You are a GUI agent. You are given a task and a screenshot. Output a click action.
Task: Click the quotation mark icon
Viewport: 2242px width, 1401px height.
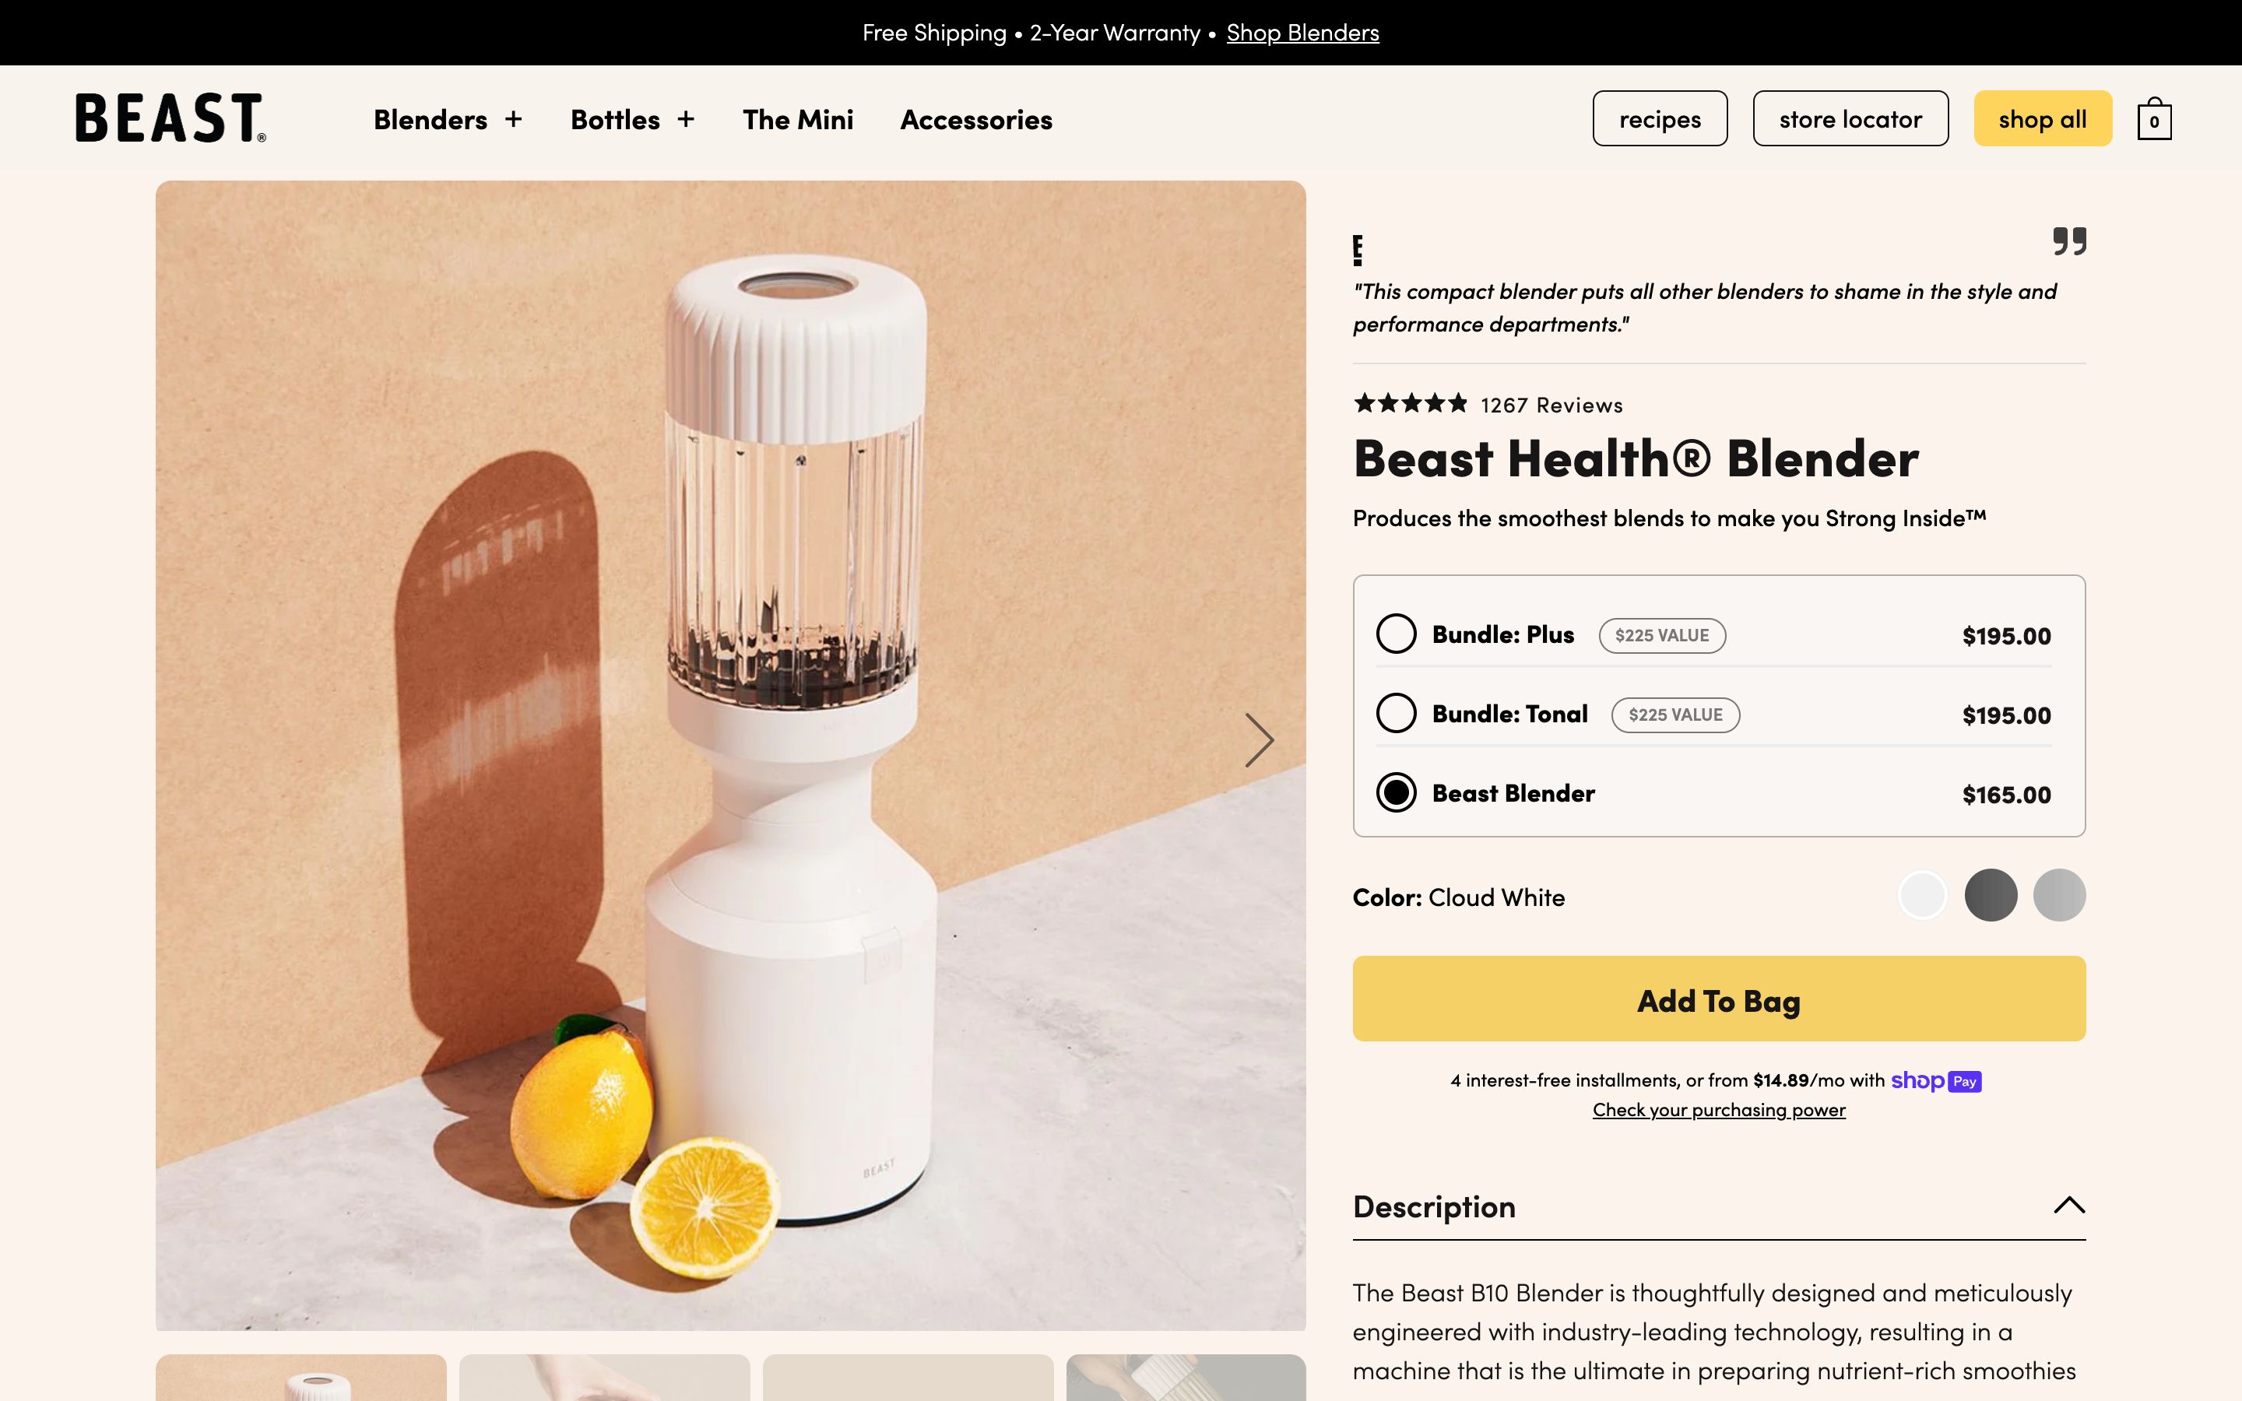(2068, 241)
